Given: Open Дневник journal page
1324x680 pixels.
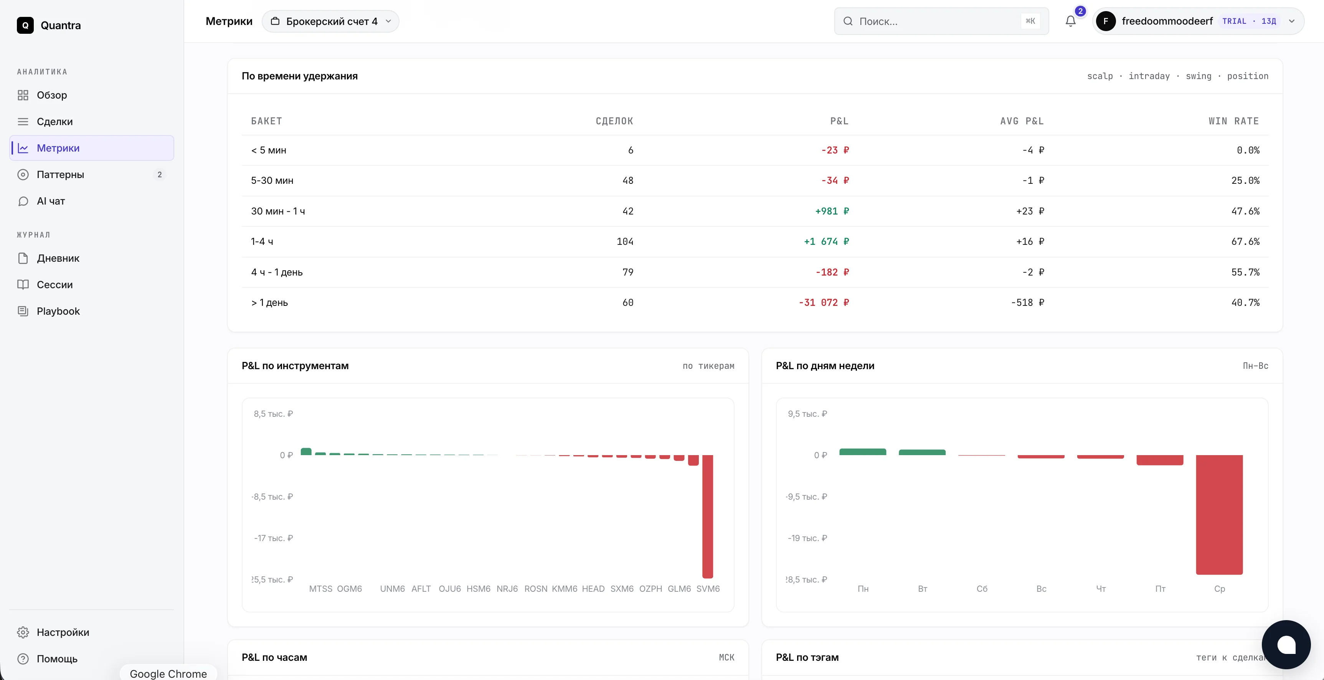Looking at the screenshot, I should 91,258.
